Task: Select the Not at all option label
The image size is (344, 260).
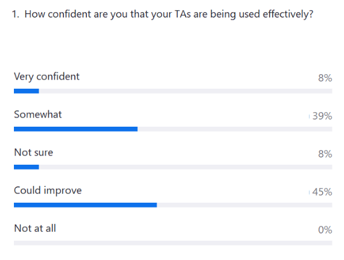Action: coord(35,228)
